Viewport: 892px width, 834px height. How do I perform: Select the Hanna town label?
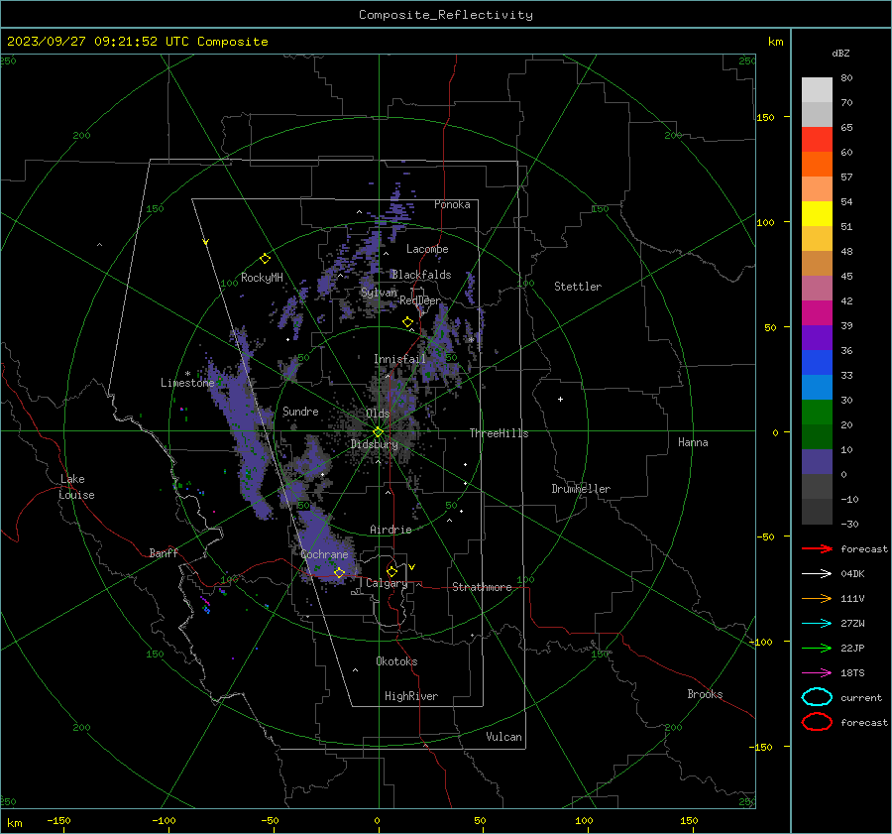(693, 442)
